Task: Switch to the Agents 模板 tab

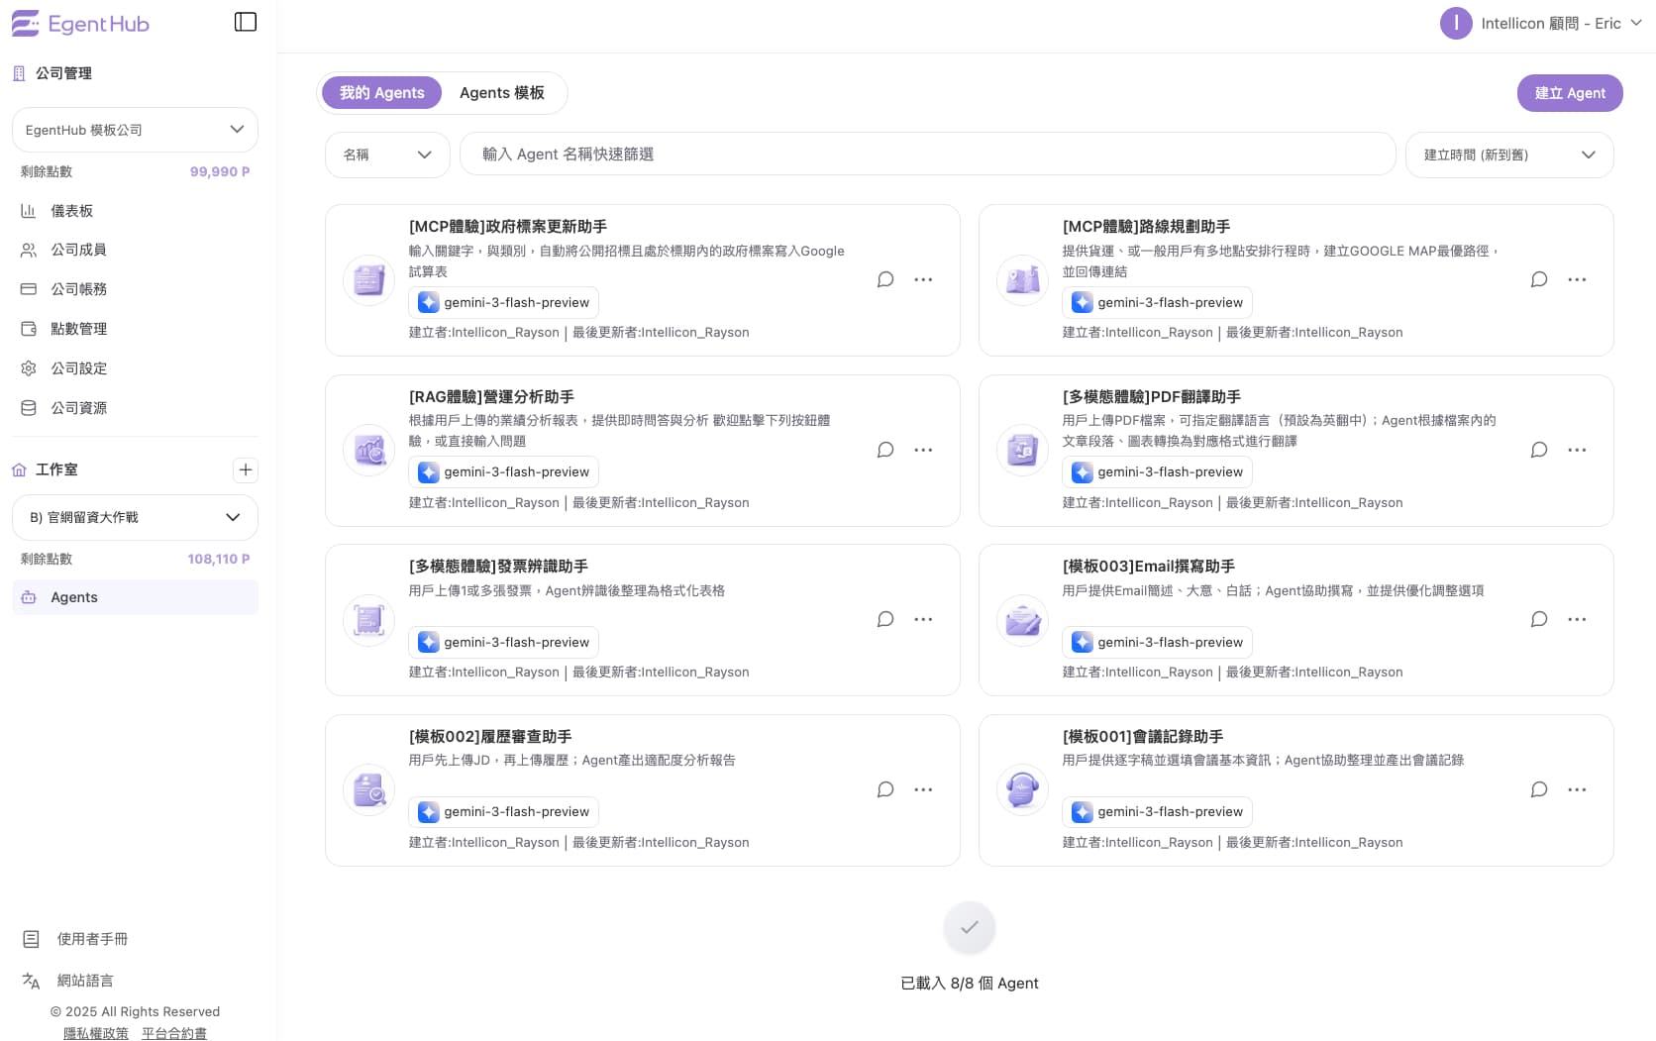Action: click(x=501, y=92)
